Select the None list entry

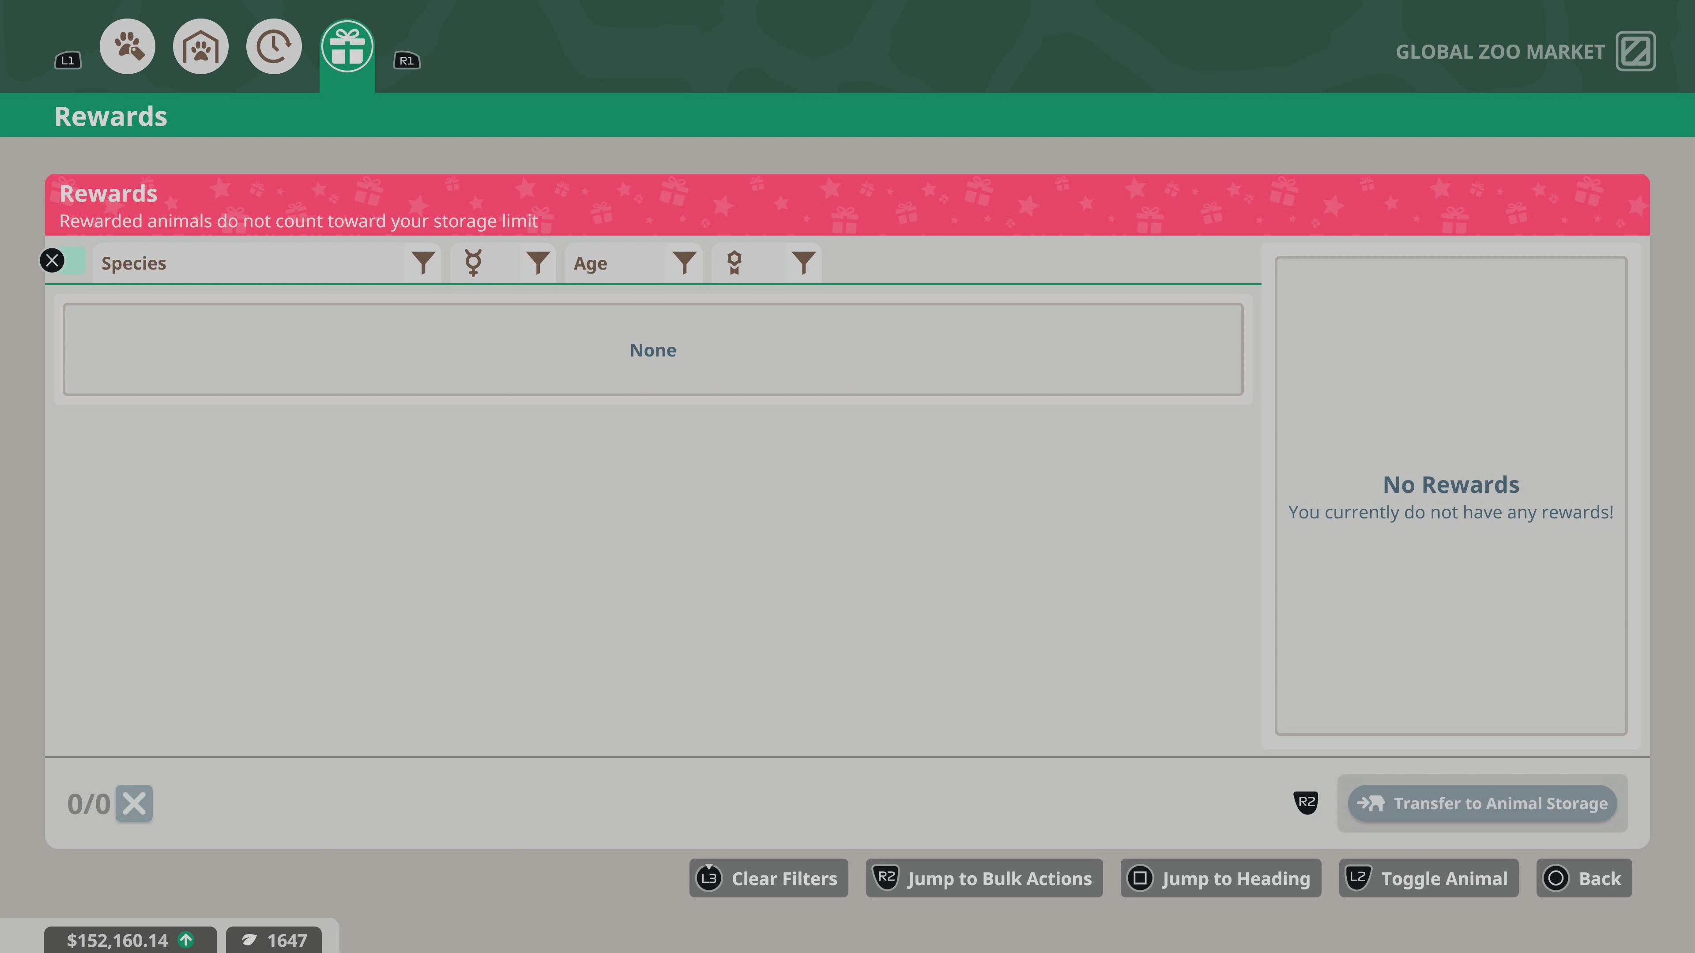point(653,349)
